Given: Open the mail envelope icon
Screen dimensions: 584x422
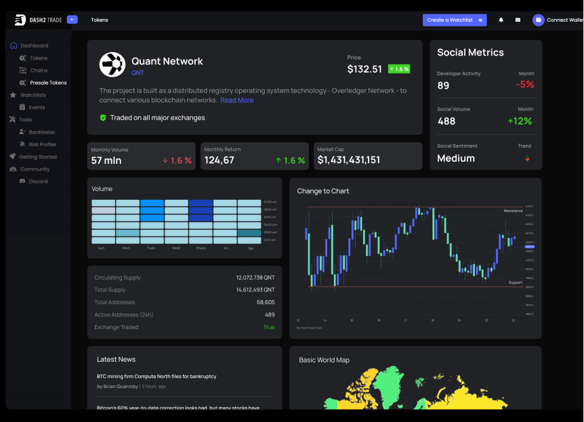Looking at the screenshot, I should point(518,20).
